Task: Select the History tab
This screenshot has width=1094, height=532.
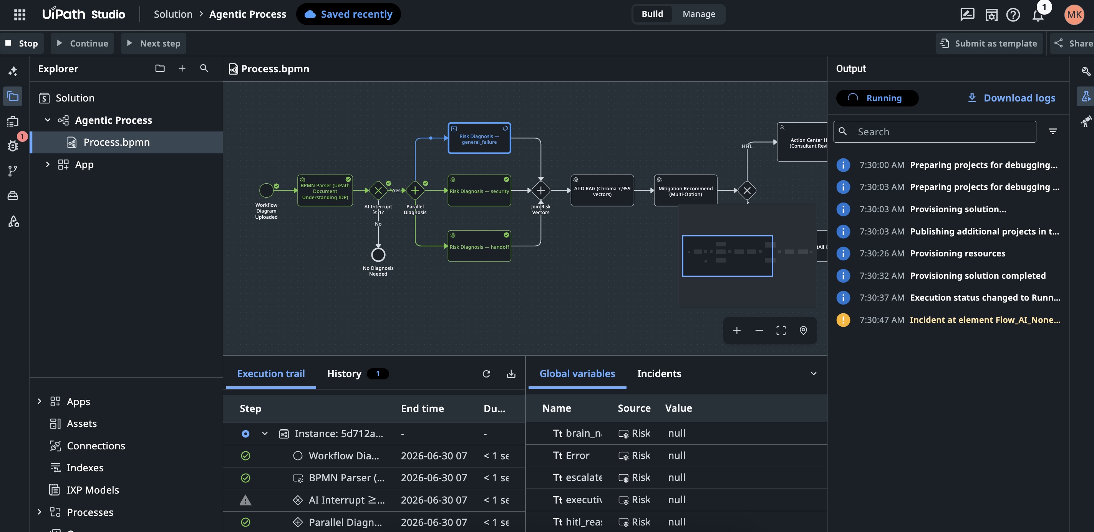Action: click(357, 374)
